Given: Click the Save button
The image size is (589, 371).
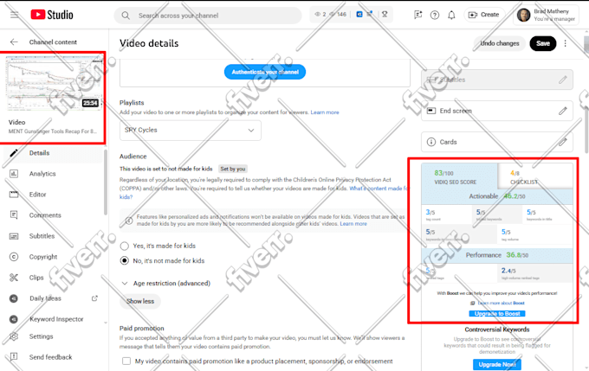Looking at the screenshot, I should 543,43.
